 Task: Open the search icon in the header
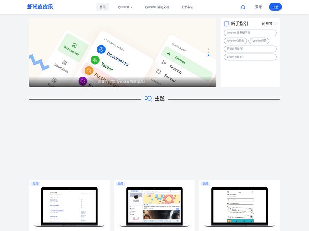tap(243, 7)
